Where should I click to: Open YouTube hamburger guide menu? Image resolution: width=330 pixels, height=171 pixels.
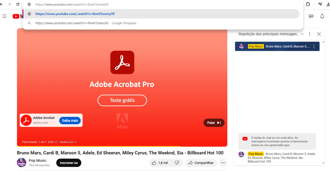coord(5,16)
